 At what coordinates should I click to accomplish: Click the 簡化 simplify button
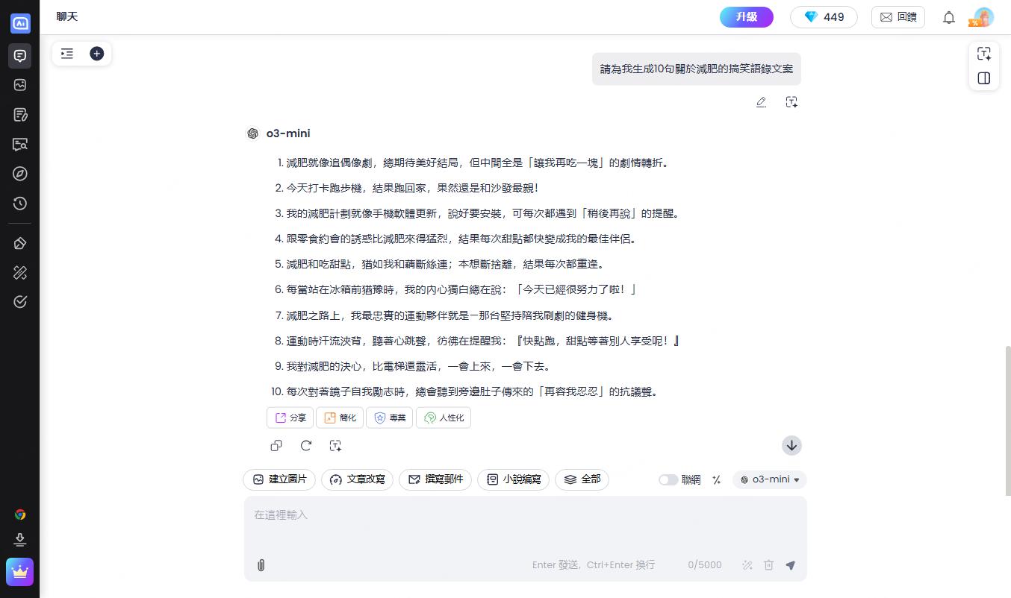coord(340,418)
